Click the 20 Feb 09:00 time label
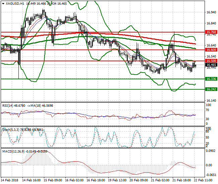Viewport: 218px width, 184px height. click(x=139, y=180)
